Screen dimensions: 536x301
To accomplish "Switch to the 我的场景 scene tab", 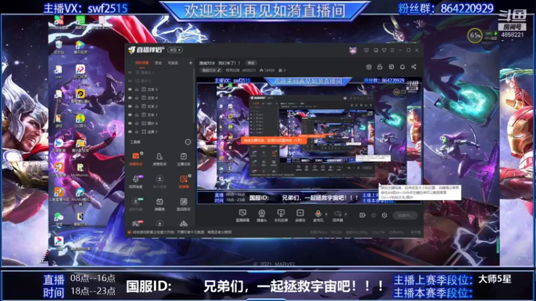I will [x=142, y=63].
